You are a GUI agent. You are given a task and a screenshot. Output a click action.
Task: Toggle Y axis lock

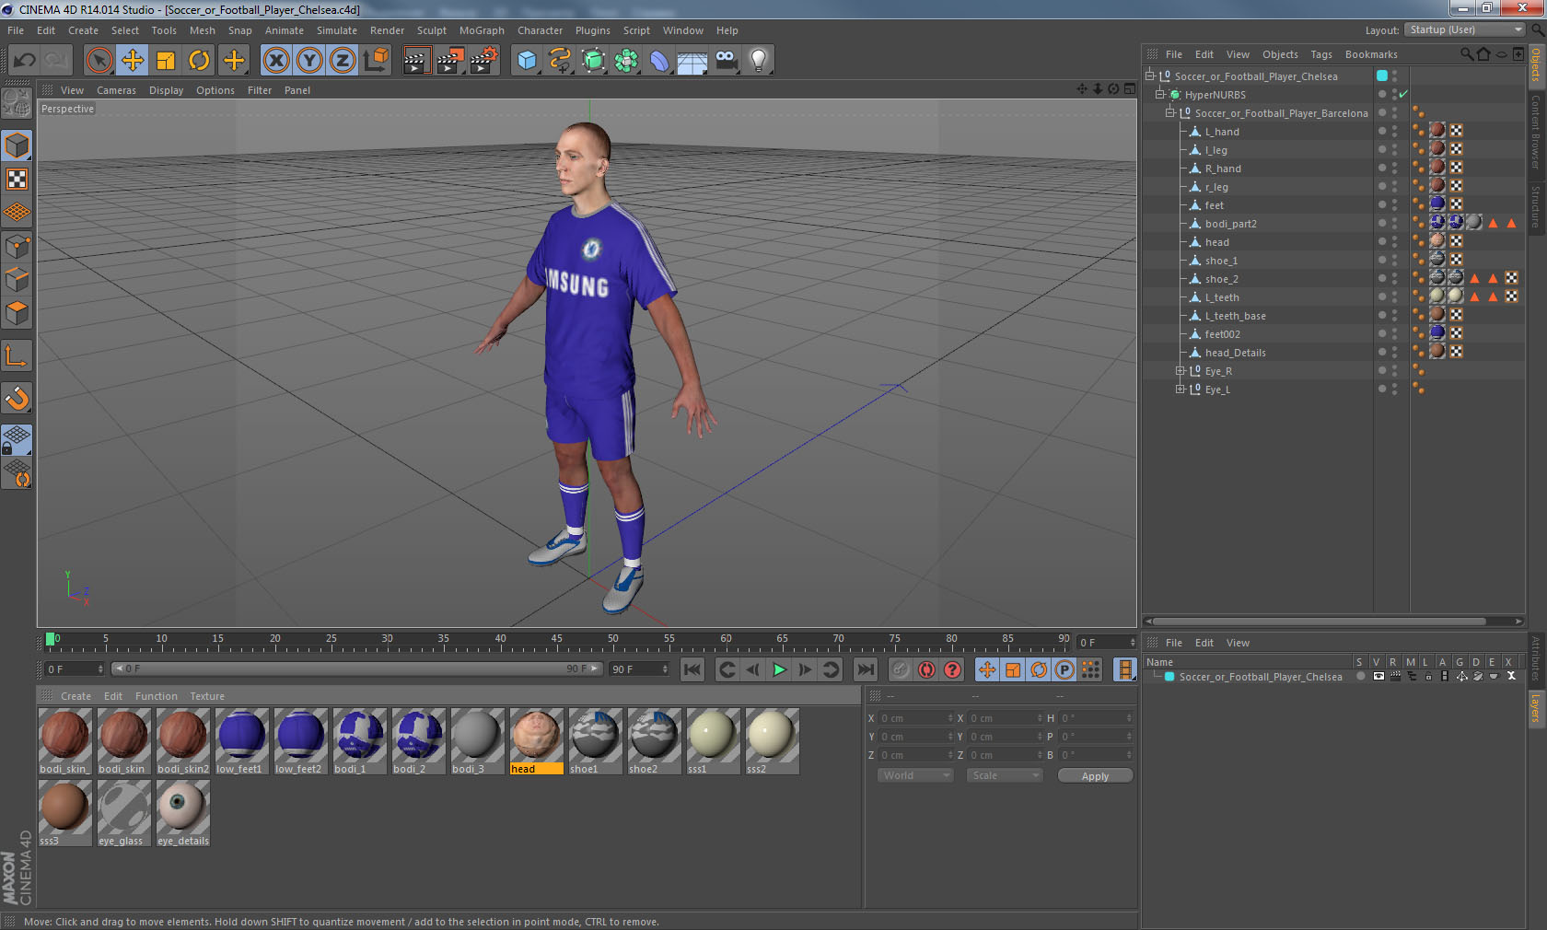(x=309, y=61)
